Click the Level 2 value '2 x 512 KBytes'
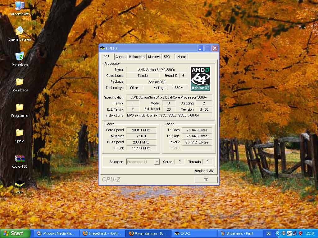The width and height of the screenshot is (318, 238). click(197, 142)
